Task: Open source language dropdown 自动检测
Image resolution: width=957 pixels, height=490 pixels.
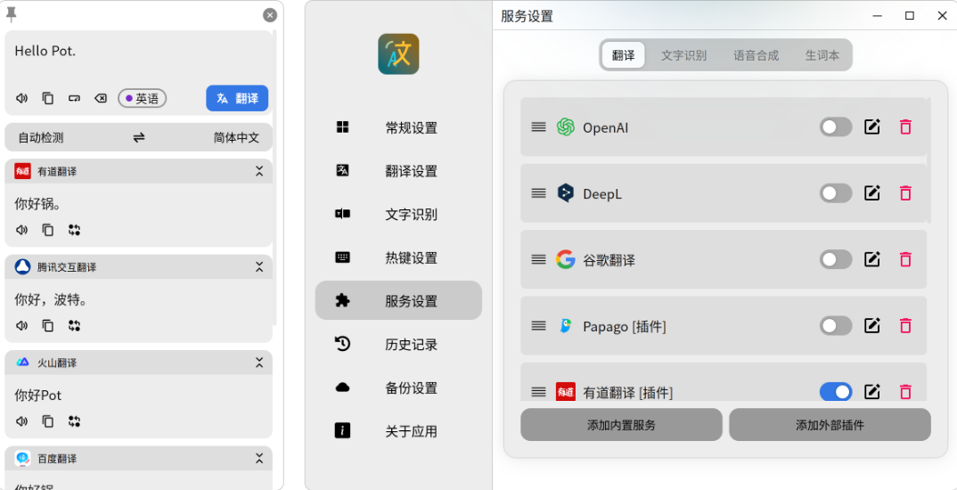Action: [41, 138]
